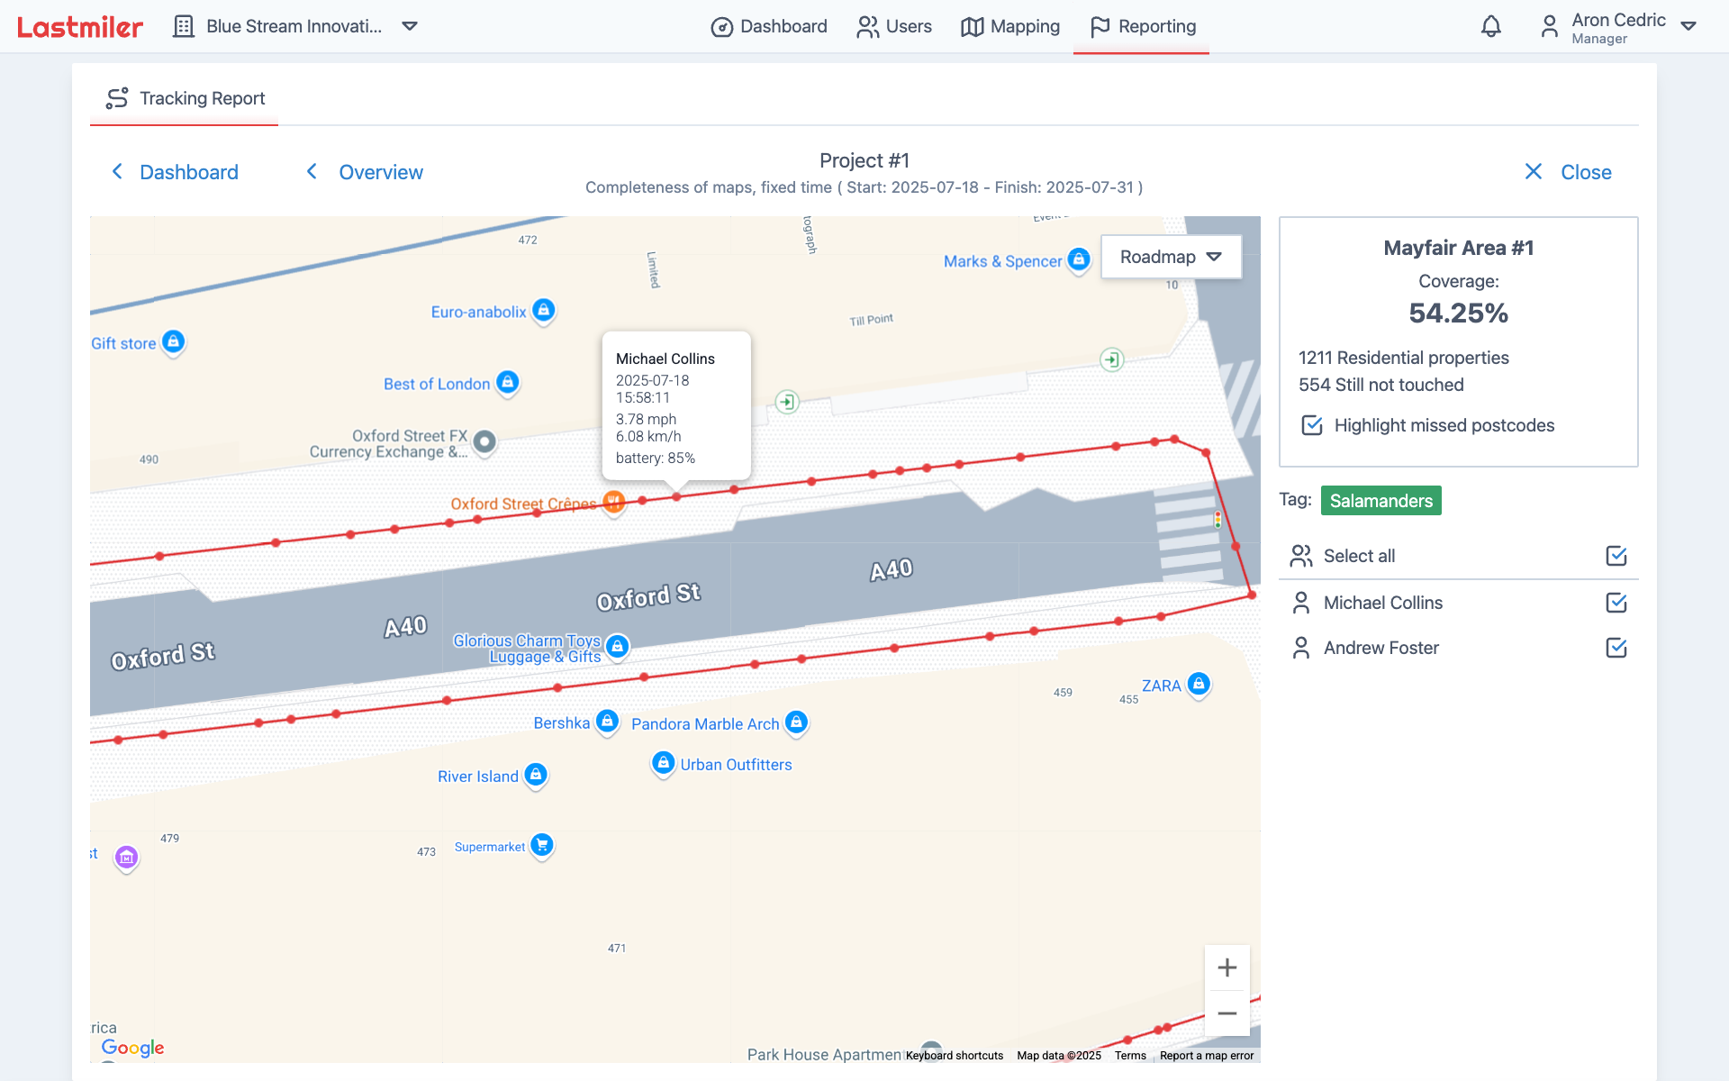Open the map Terms link
This screenshot has width=1729, height=1081.
pos(1130,1056)
